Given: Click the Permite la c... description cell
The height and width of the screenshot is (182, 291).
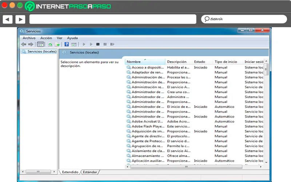Looking at the screenshot, I should 178,146.
